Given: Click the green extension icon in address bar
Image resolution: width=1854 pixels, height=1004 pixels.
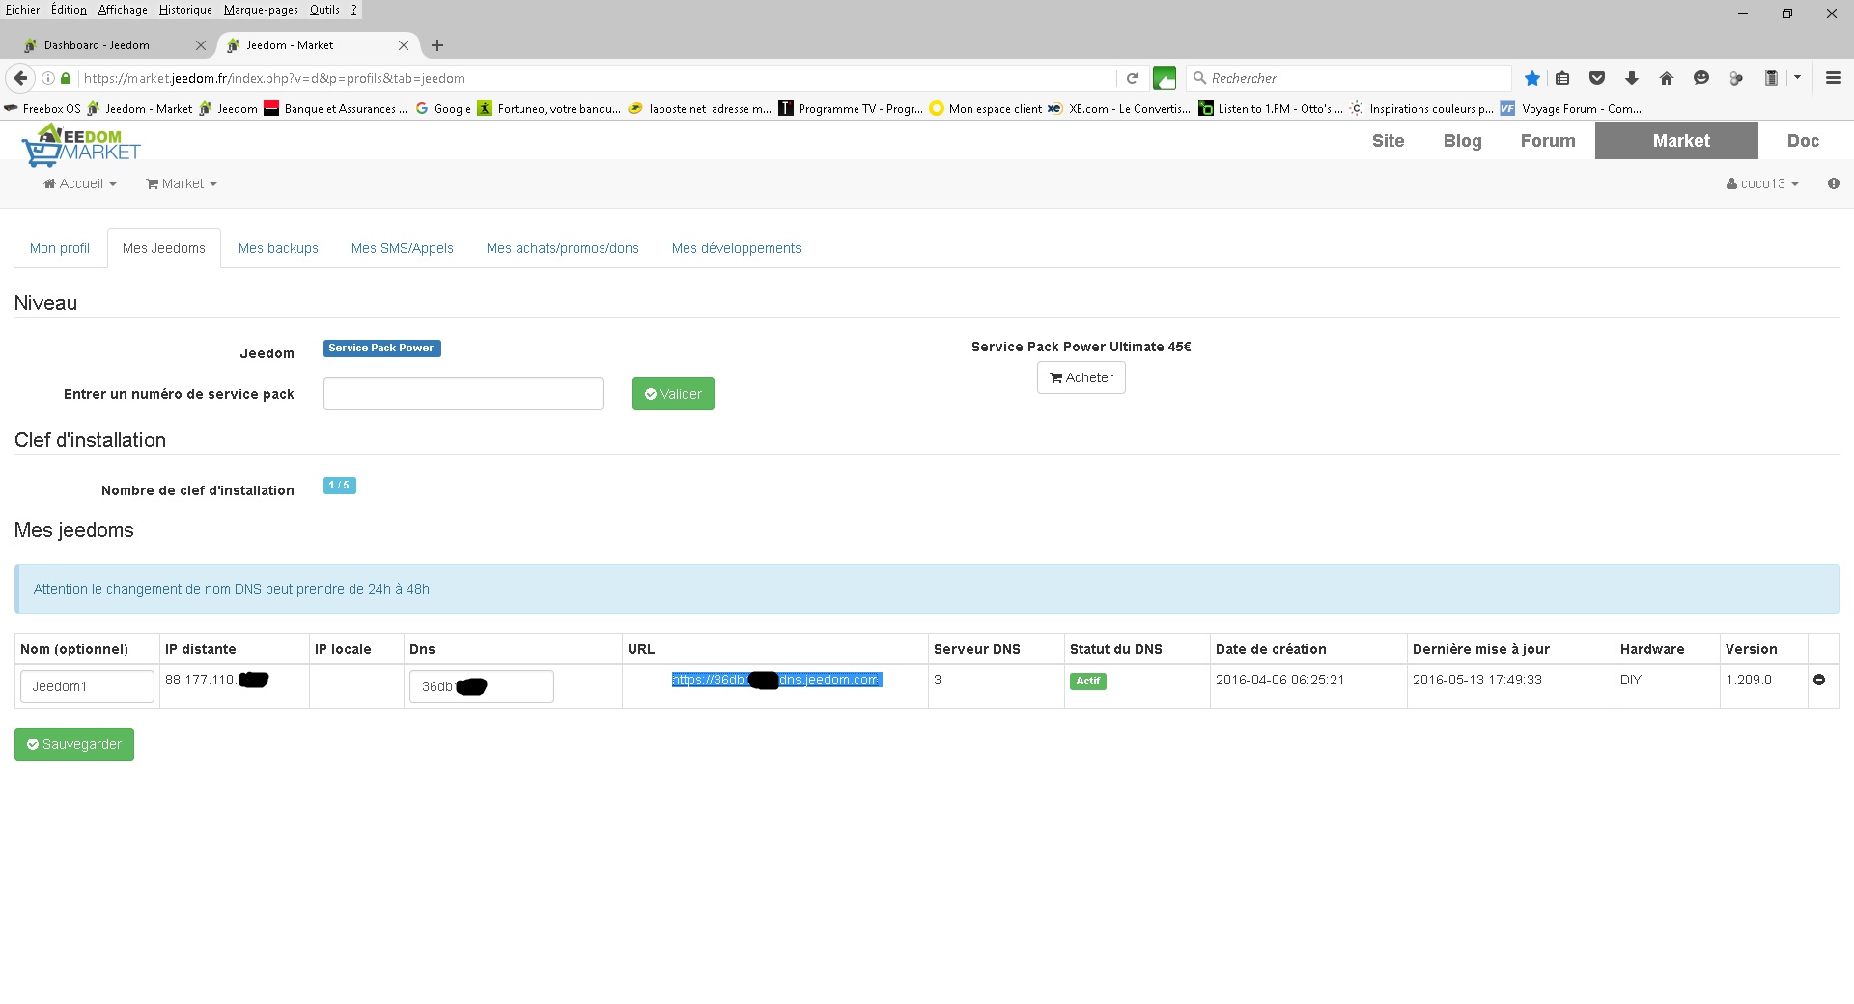Looking at the screenshot, I should coord(1165,78).
